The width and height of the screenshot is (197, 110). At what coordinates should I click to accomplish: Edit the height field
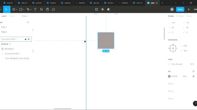click(187, 28)
